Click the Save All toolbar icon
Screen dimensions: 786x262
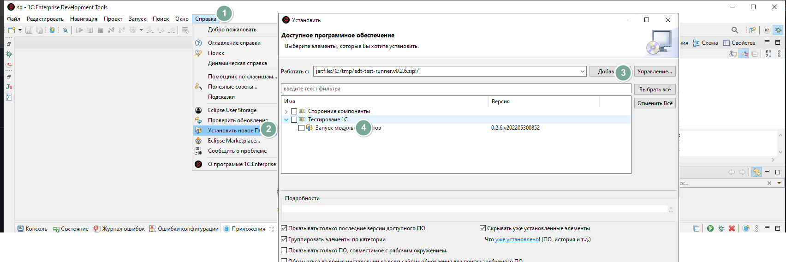[x=39, y=30]
